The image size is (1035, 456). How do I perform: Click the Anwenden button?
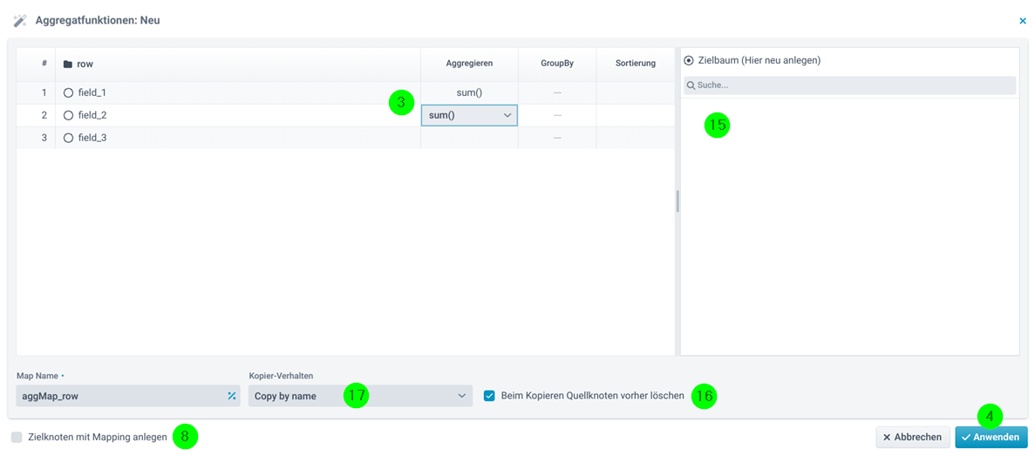[x=991, y=437]
